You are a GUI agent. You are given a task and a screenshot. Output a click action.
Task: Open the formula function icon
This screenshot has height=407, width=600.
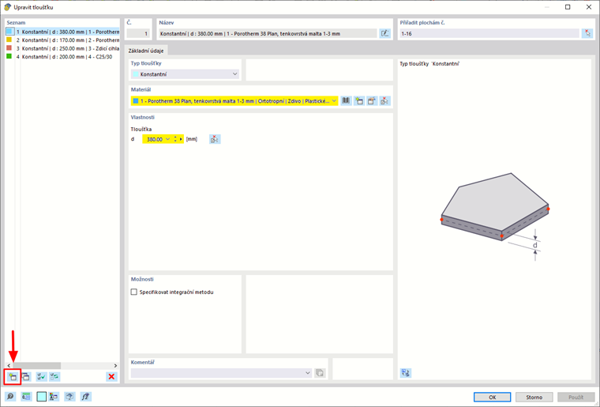coord(86,397)
